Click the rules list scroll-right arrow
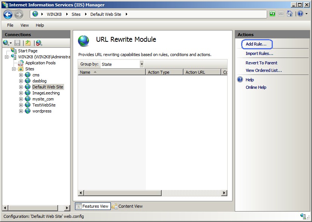The width and height of the screenshot is (312, 222). (x=224, y=193)
